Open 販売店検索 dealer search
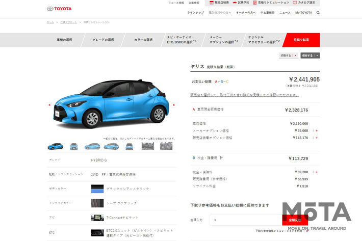362x241 pixels. coord(219,3)
